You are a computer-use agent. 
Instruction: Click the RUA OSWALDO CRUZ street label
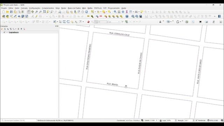[x=120, y=34]
